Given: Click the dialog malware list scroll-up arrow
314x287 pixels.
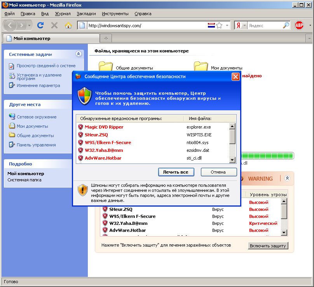Looking at the screenshot, I should (x=232, y=126).
